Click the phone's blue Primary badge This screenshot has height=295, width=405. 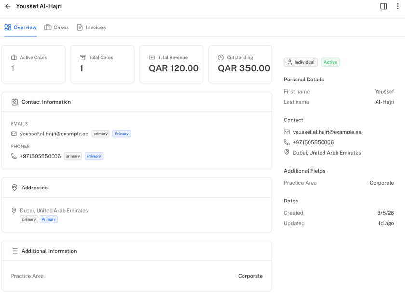pos(94,156)
